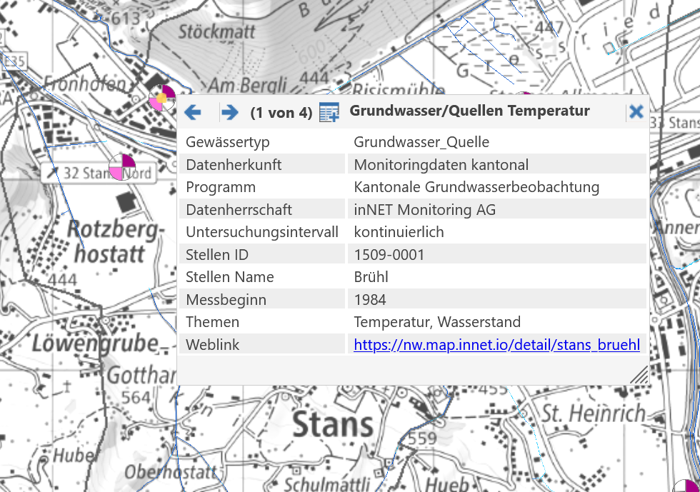Advance to the next feature result arrow

click(229, 112)
